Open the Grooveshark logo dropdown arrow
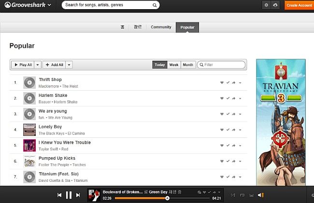The height and width of the screenshot is (203, 314). click(49, 5)
